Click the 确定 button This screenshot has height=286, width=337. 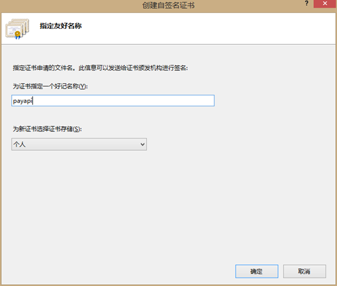(x=257, y=271)
